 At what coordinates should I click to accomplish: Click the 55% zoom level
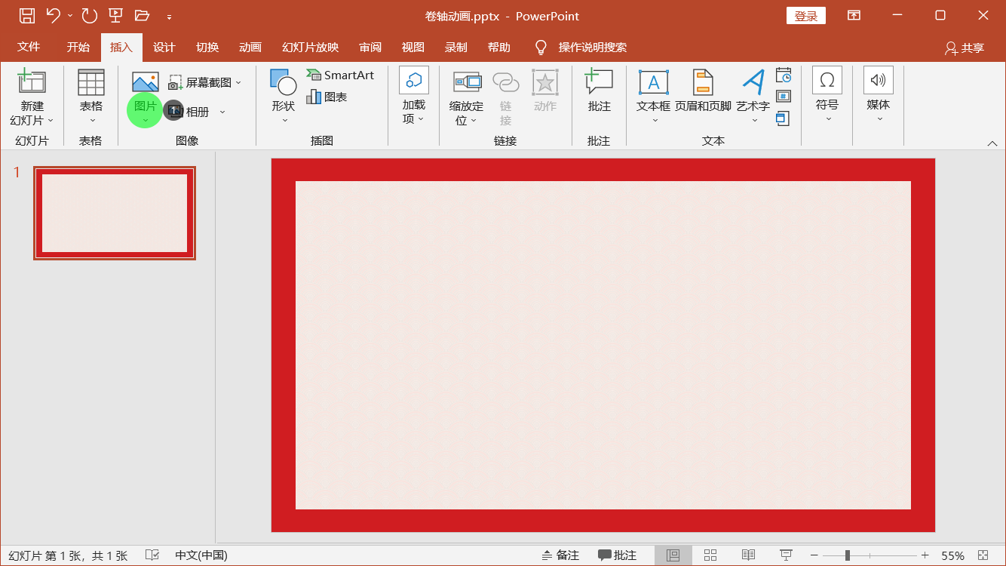(x=952, y=555)
